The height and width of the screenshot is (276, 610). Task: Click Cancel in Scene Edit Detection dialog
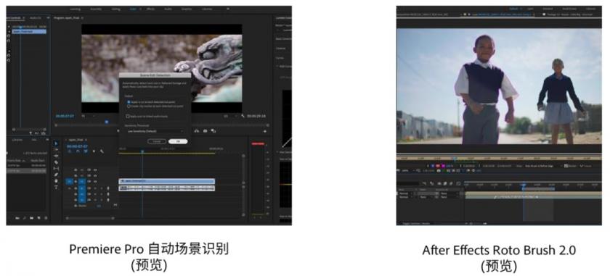point(157,141)
